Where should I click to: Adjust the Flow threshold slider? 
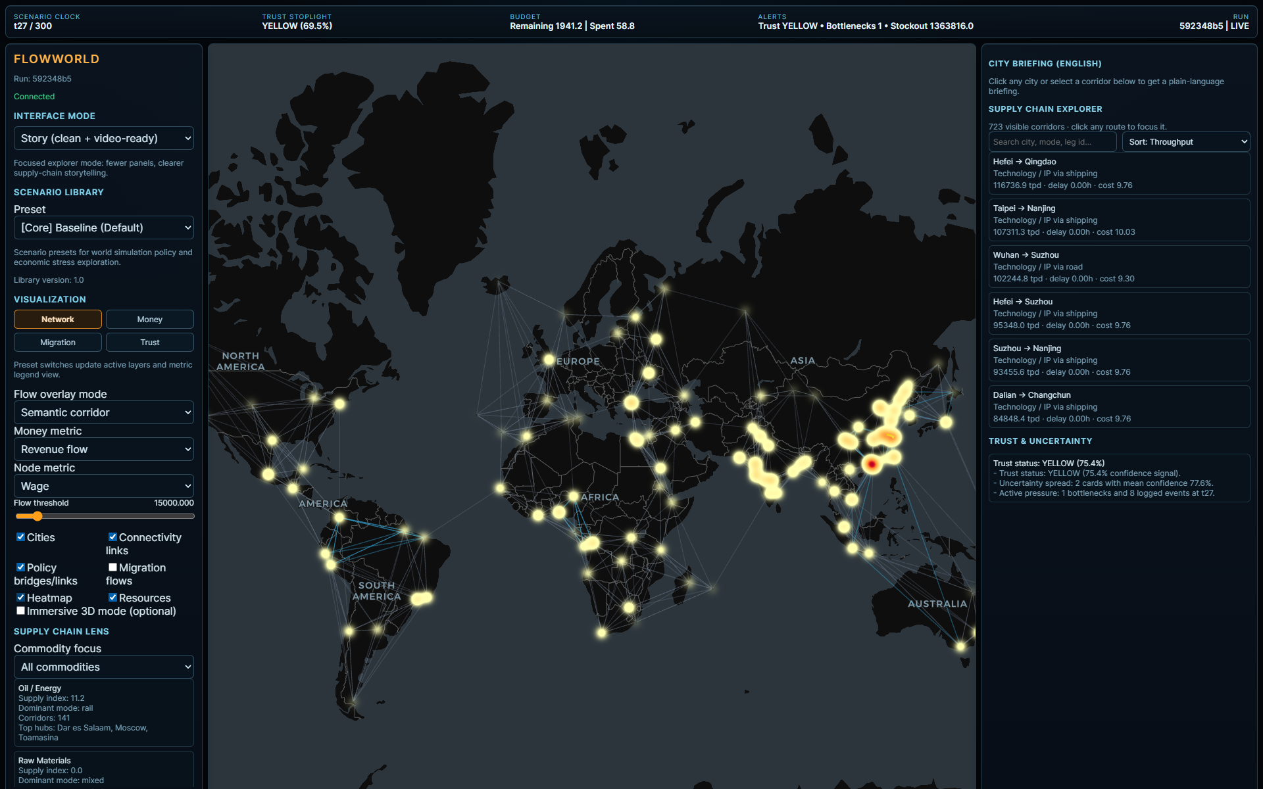[x=104, y=516]
